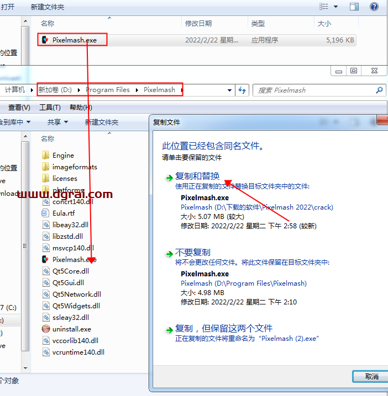The width and height of the screenshot is (388, 396).
Task: Expand arrow after 新加卷 (D:) breadcrumb
Action: (x=79, y=90)
